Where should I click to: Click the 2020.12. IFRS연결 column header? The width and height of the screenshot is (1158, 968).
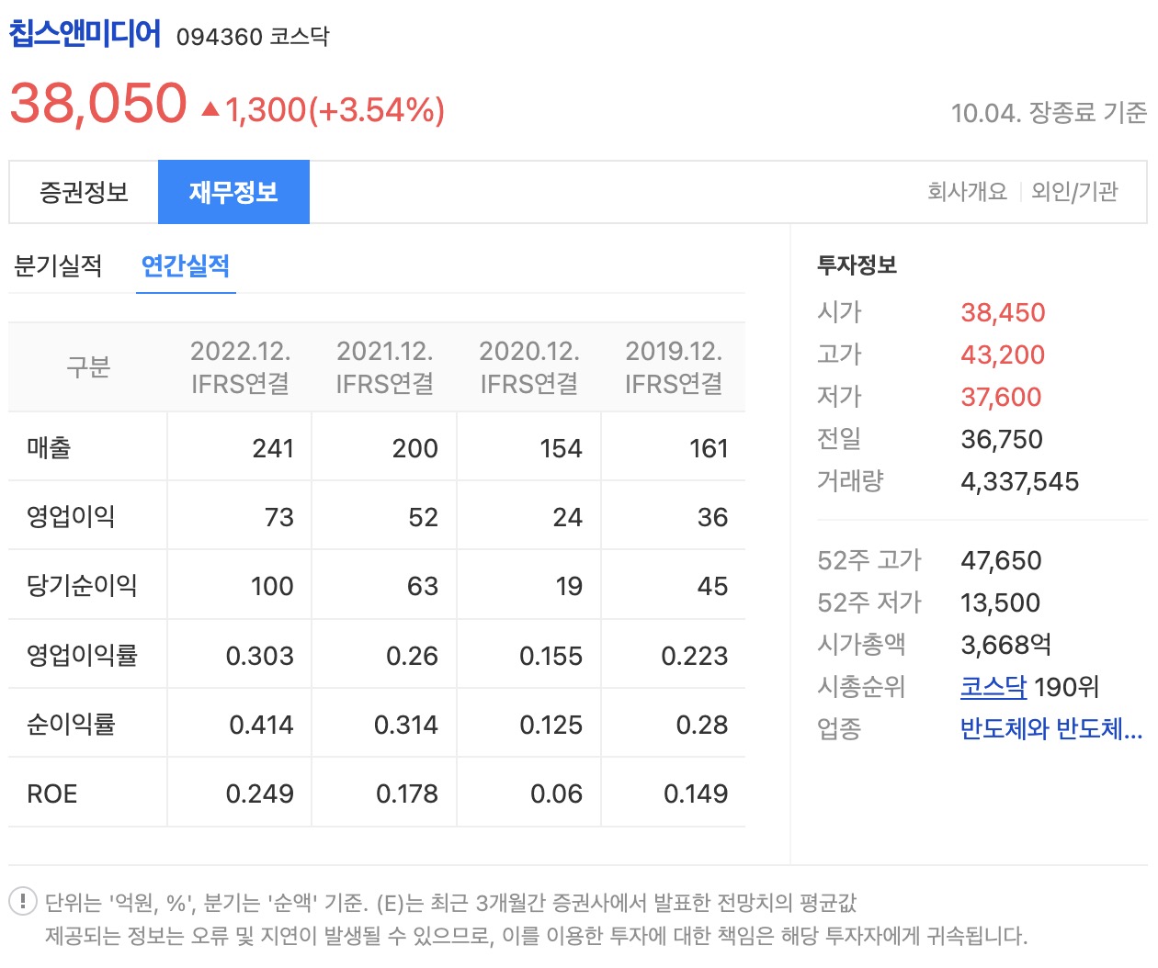click(529, 366)
